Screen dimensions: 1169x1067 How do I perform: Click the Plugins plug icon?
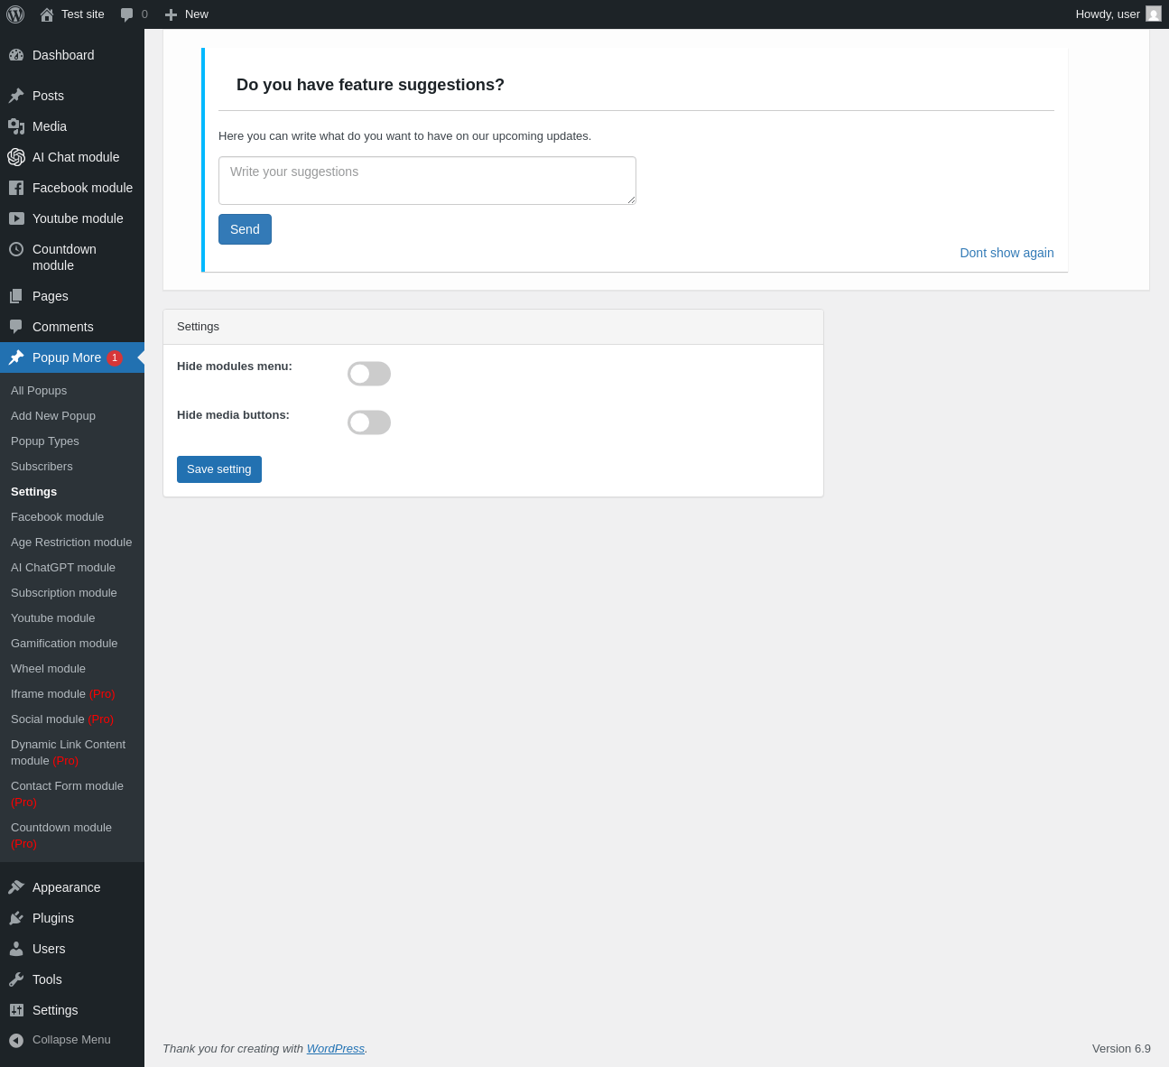pyautogui.click(x=16, y=918)
